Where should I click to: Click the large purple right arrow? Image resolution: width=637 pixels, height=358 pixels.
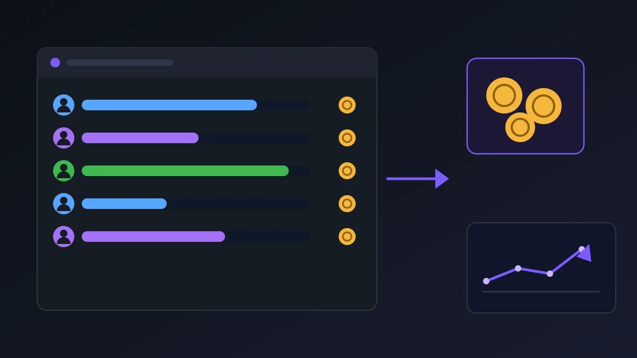click(x=418, y=179)
